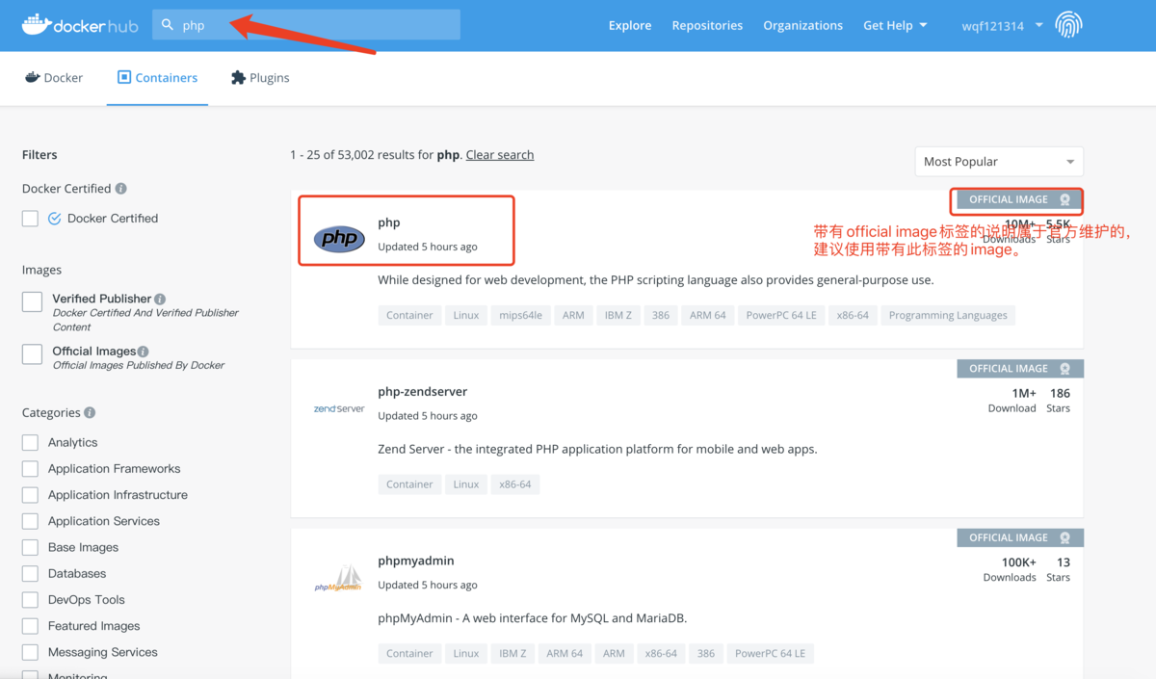Switch to the Containers tab

158,78
